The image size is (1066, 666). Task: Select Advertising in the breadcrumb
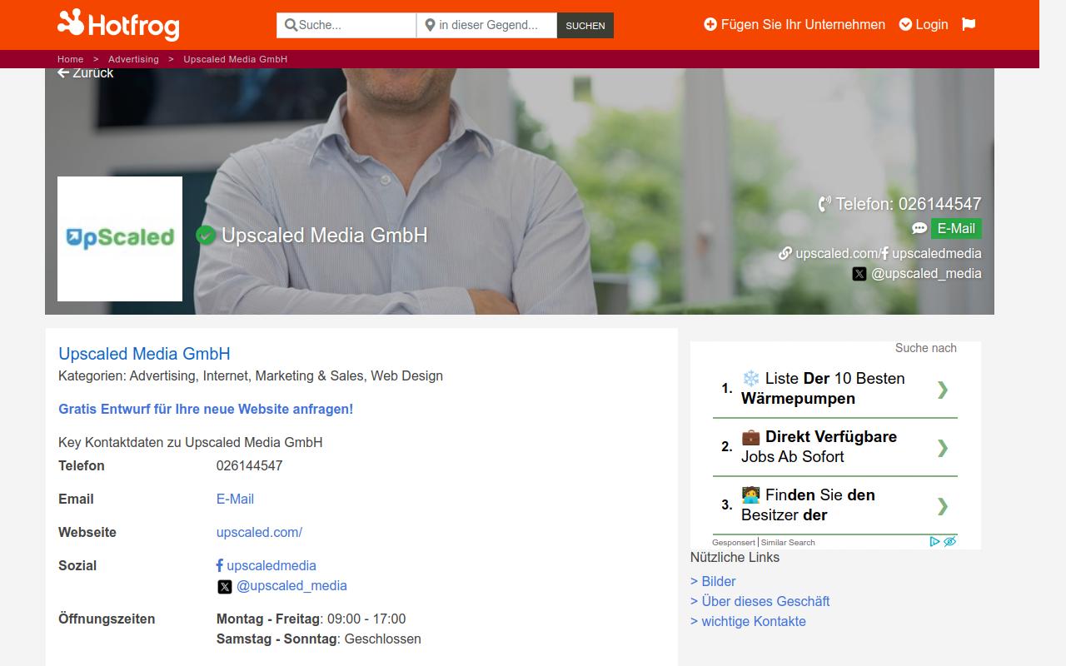coord(133,59)
